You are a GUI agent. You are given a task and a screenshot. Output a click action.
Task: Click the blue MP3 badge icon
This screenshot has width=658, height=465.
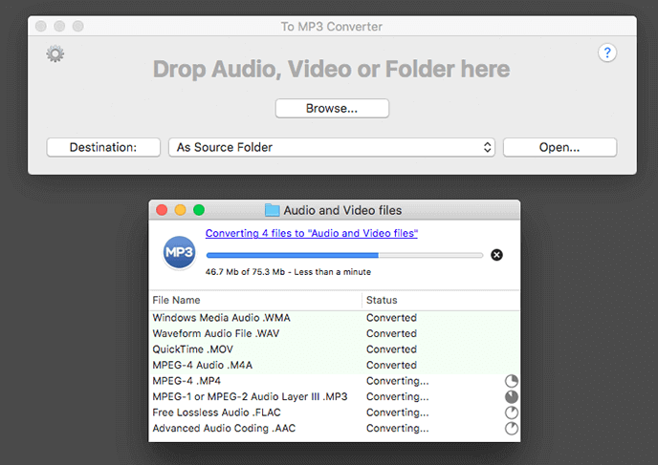[x=180, y=253]
